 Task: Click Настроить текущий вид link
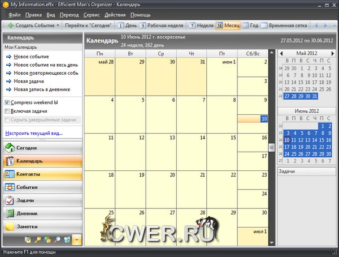34,133
